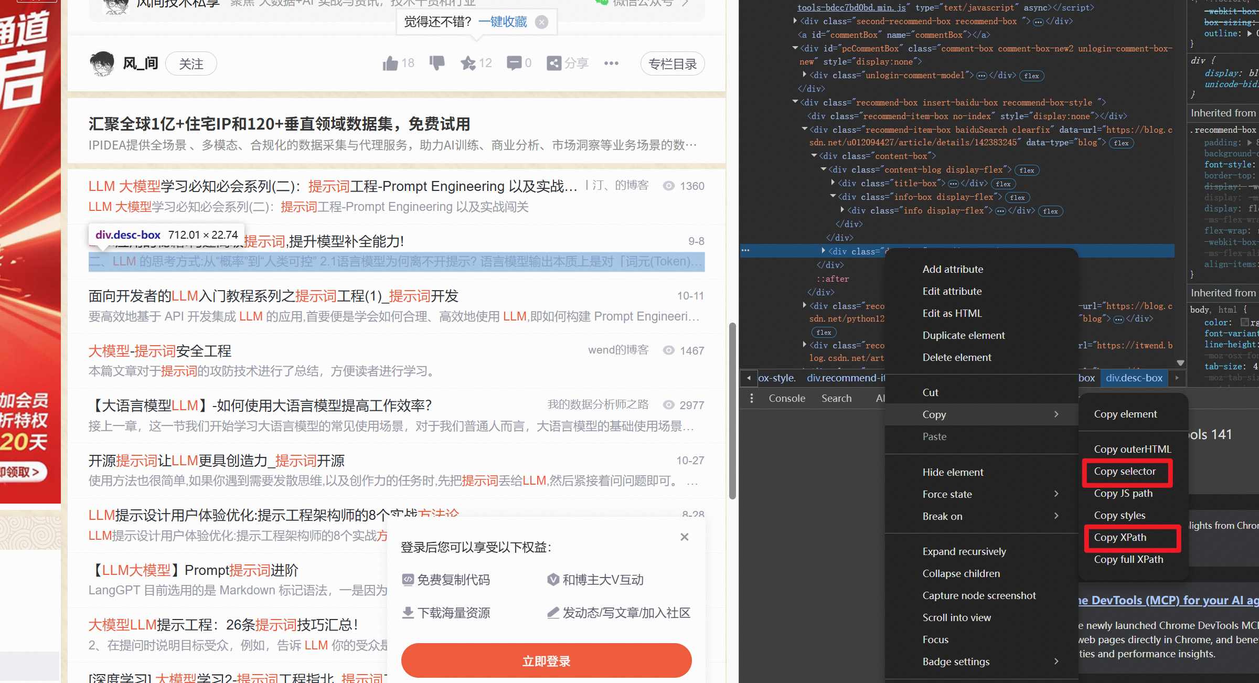
Task: Click the comment bubble icon
Action: click(514, 63)
